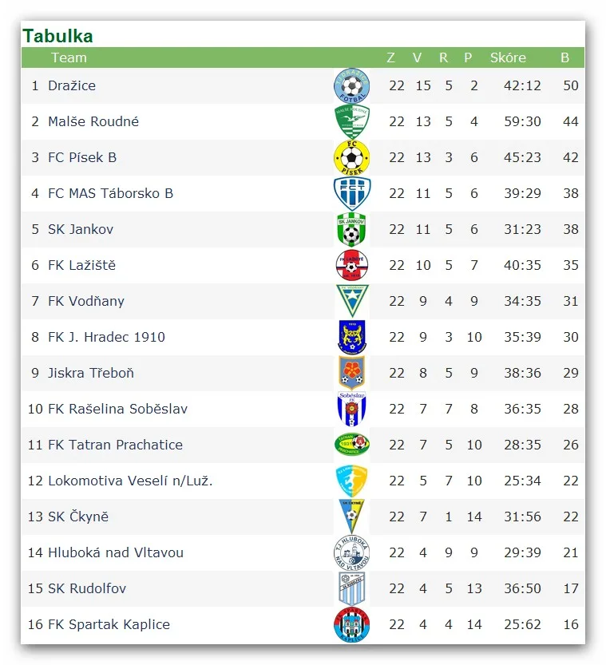The width and height of the screenshot is (606, 665).
Task: Click the FK Vodňany triangle star logo
Action: (352, 301)
